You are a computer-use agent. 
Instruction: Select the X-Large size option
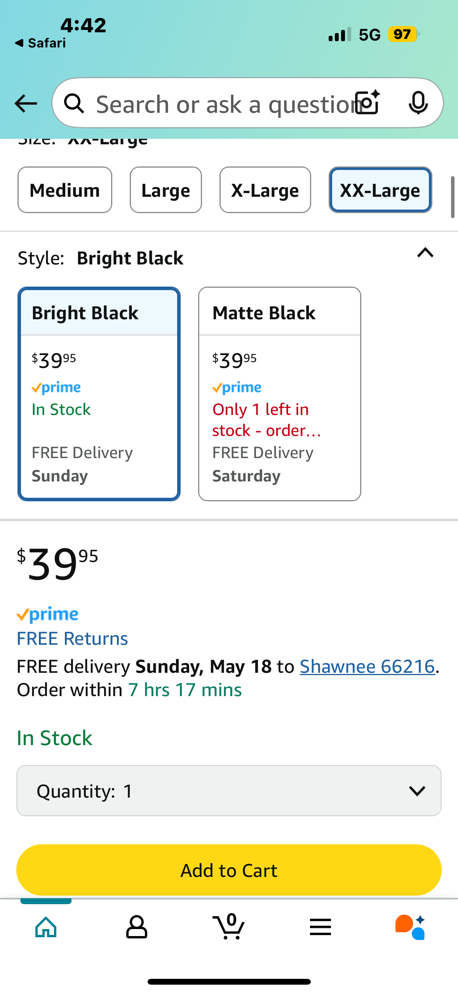(265, 190)
